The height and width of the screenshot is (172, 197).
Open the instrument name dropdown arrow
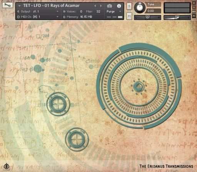[x=19, y=6]
